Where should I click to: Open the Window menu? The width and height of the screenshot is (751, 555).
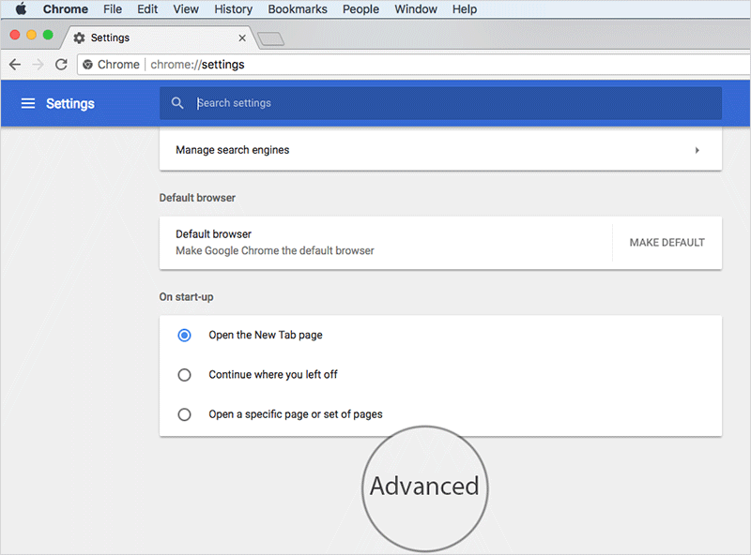416,9
